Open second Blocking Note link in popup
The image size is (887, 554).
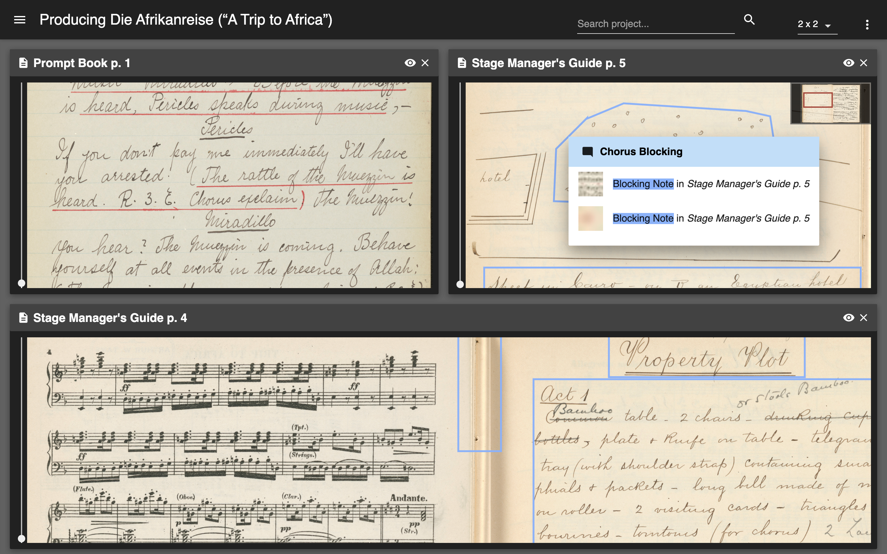pos(643,219)
